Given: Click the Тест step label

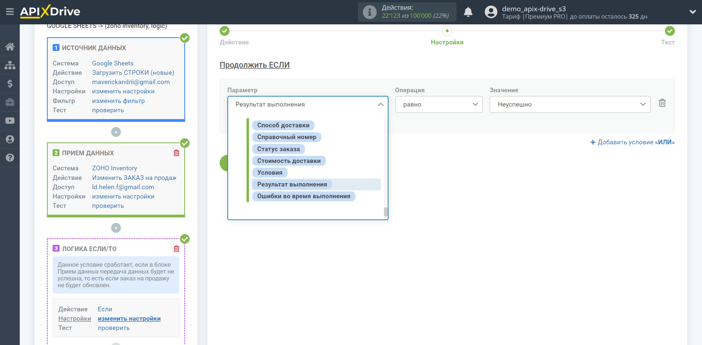Looking at the screenshot, I should [668, 42].
